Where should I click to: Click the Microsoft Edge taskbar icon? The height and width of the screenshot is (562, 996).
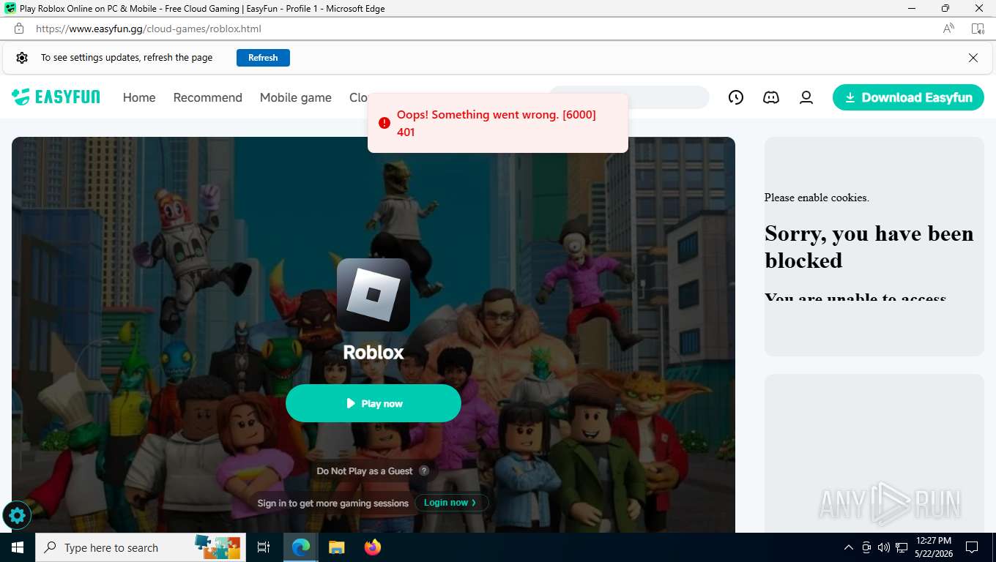coord(301,547)
